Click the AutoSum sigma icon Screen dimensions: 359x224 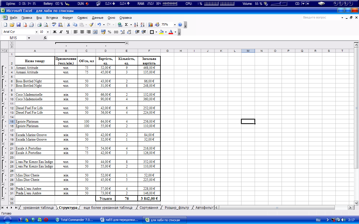[x=126, y=25]
